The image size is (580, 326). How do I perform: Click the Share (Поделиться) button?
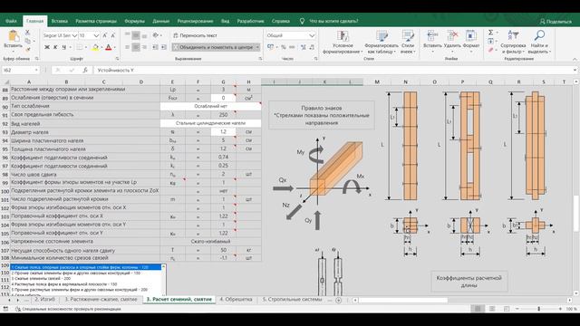tap(556, 22)
